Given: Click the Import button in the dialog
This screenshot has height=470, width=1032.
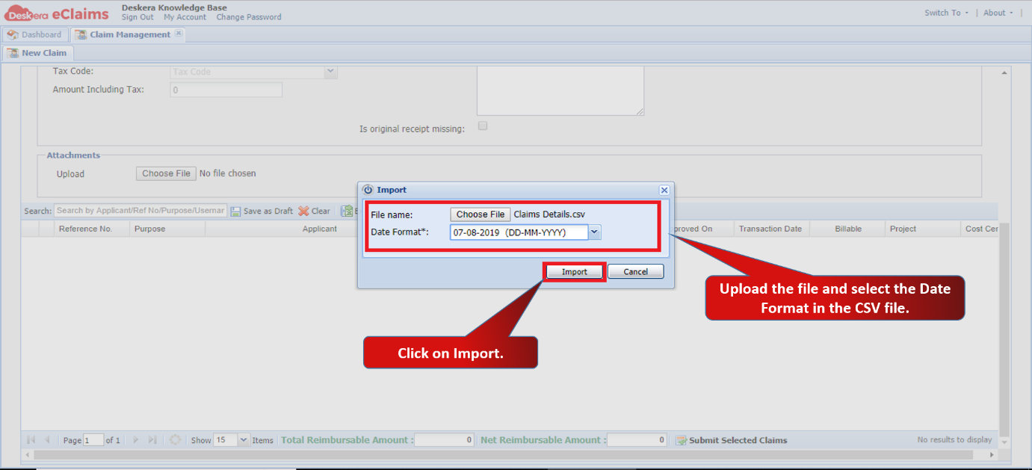Looking at the screenshot, I should point(575,272).
